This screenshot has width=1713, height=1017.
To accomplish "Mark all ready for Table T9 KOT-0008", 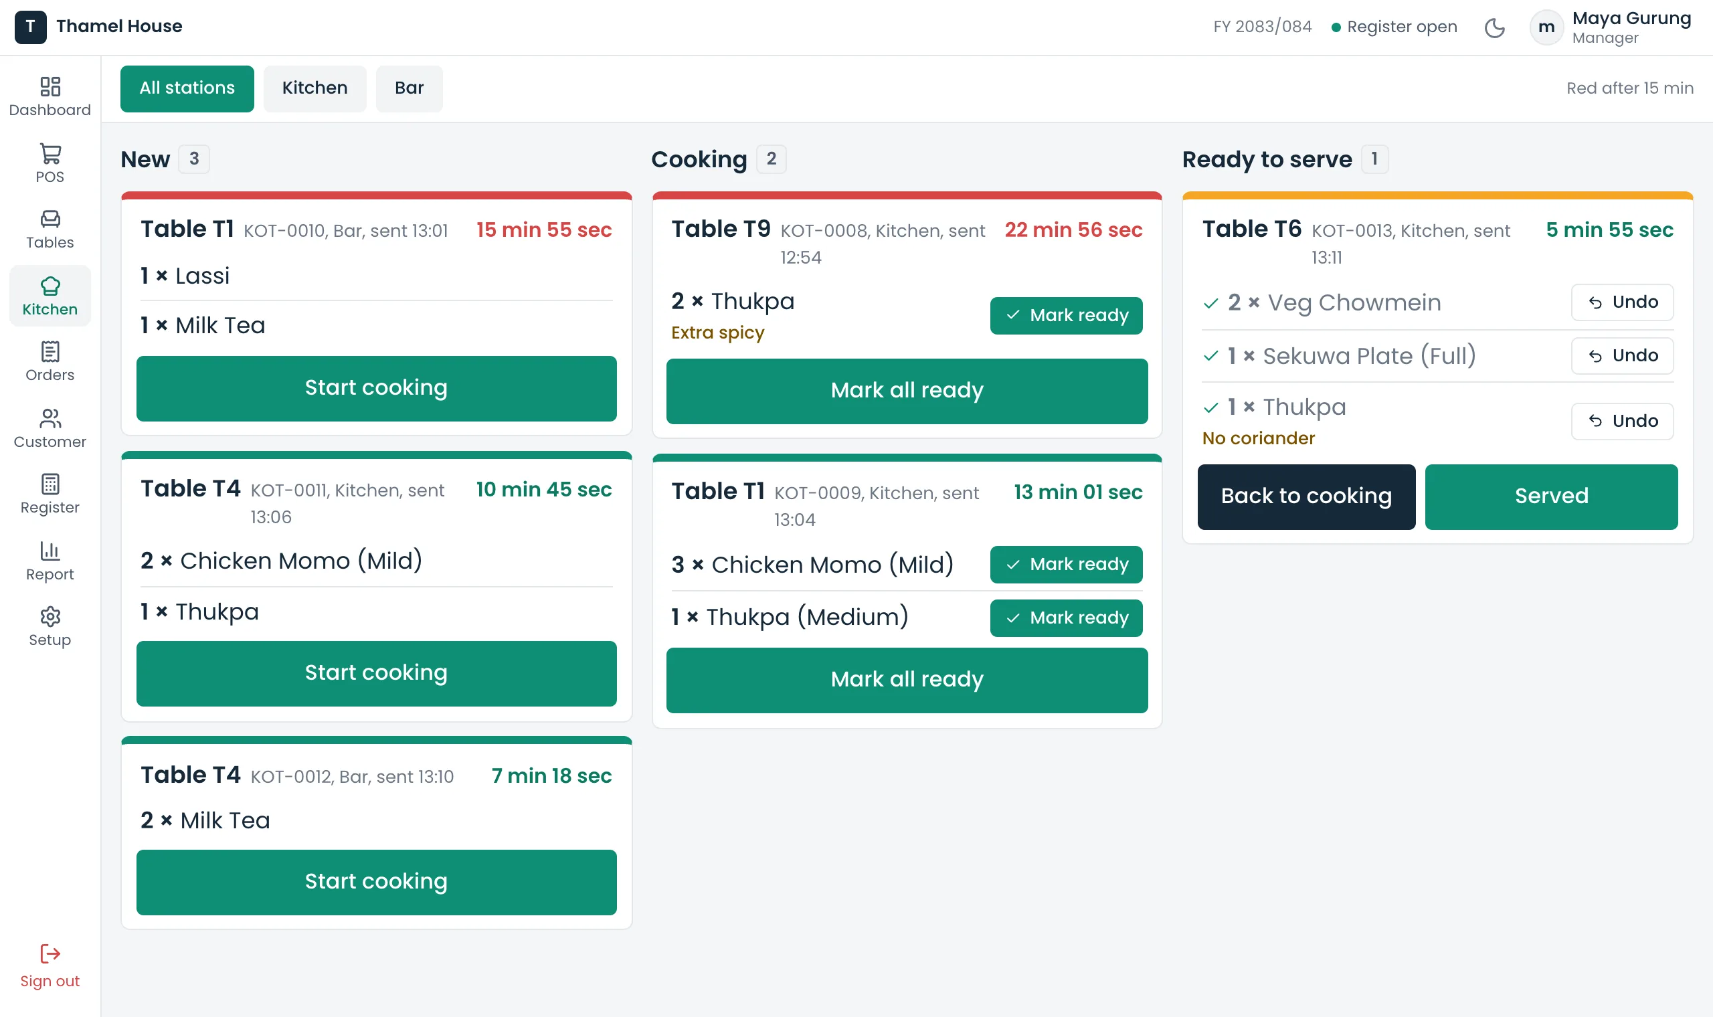I will [x=907, y=391].
